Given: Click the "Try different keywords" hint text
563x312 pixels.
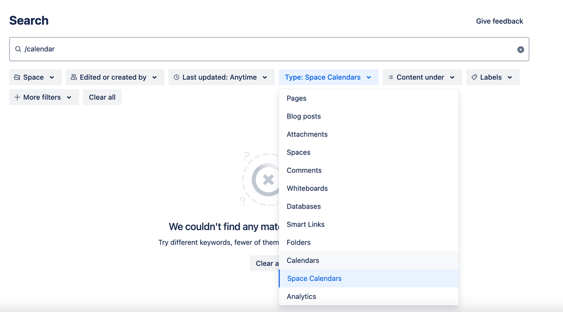Looking at the screenshot, I should pos(218,243).
